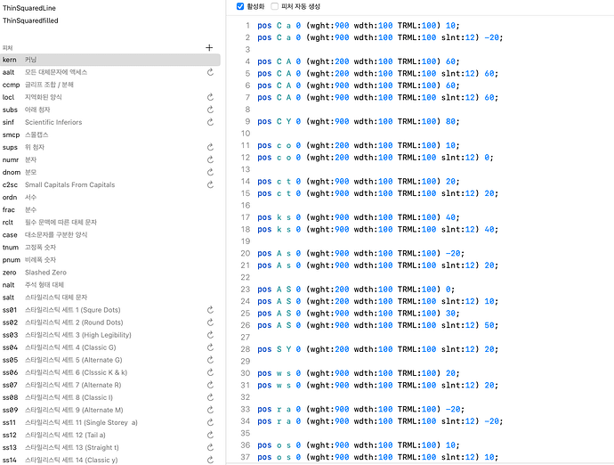The image size is (614, 465).
Task: Refresh the locl feature
Action: [210, 97]
